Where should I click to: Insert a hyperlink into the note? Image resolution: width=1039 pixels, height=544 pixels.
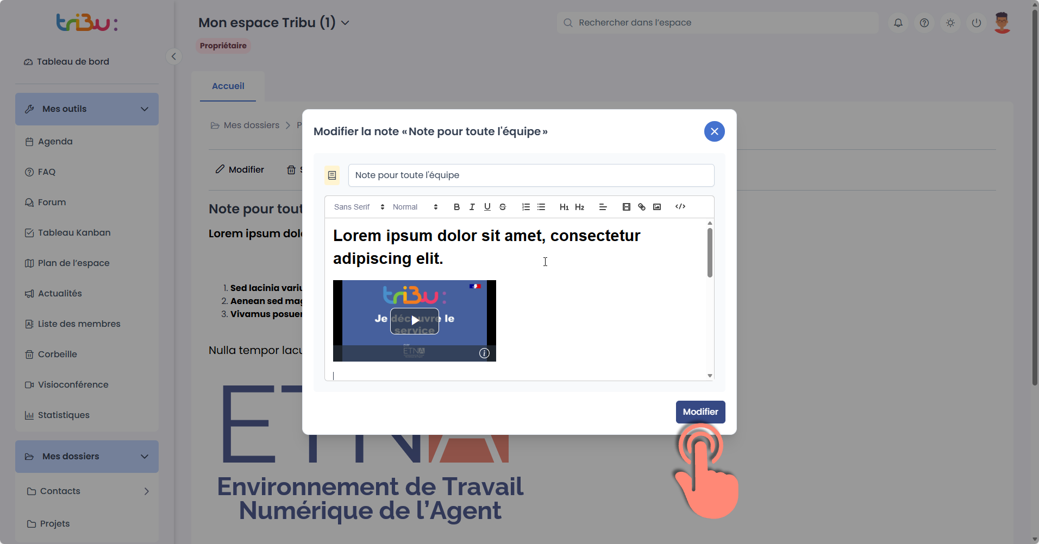(642, 207)
